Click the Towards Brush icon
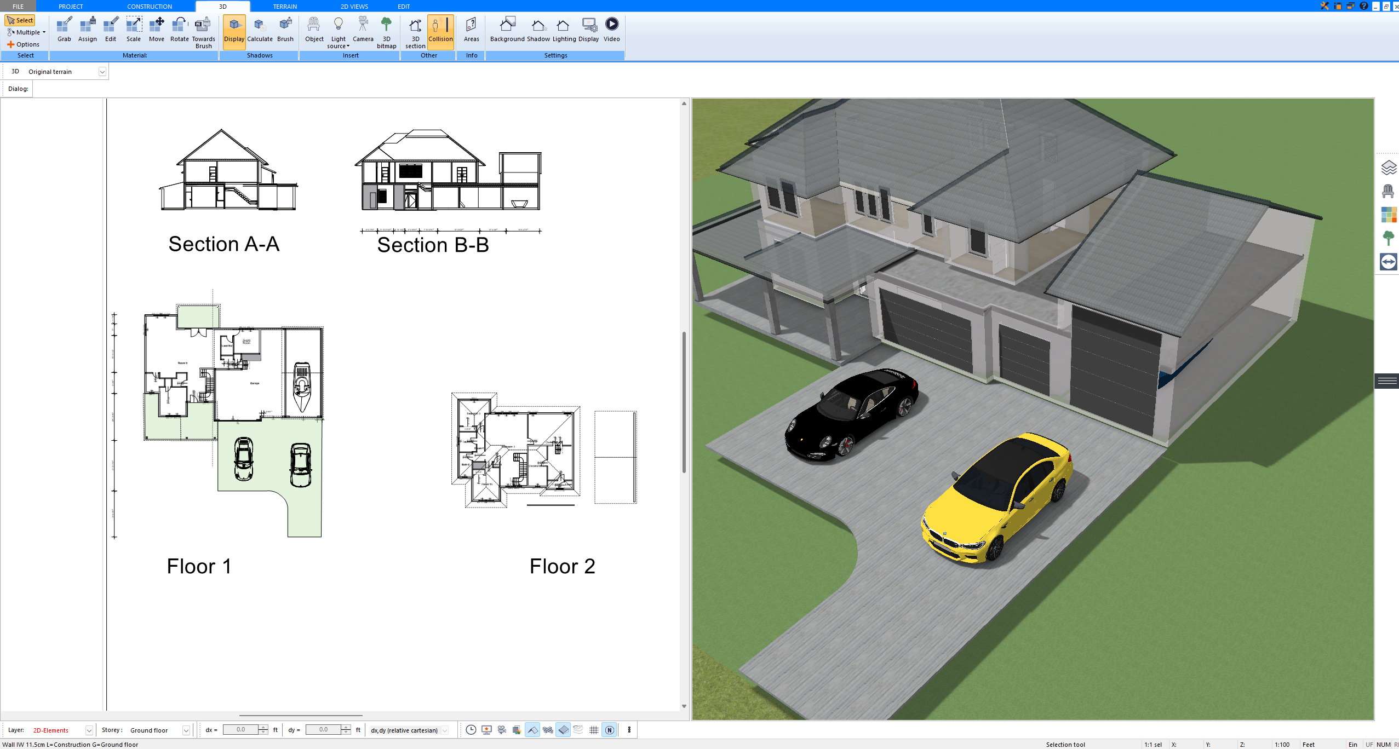This screenshot has width=1399, height=749. point(203,33)
